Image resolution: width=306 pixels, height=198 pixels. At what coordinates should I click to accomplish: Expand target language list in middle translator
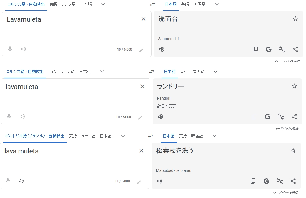(215, 72)
